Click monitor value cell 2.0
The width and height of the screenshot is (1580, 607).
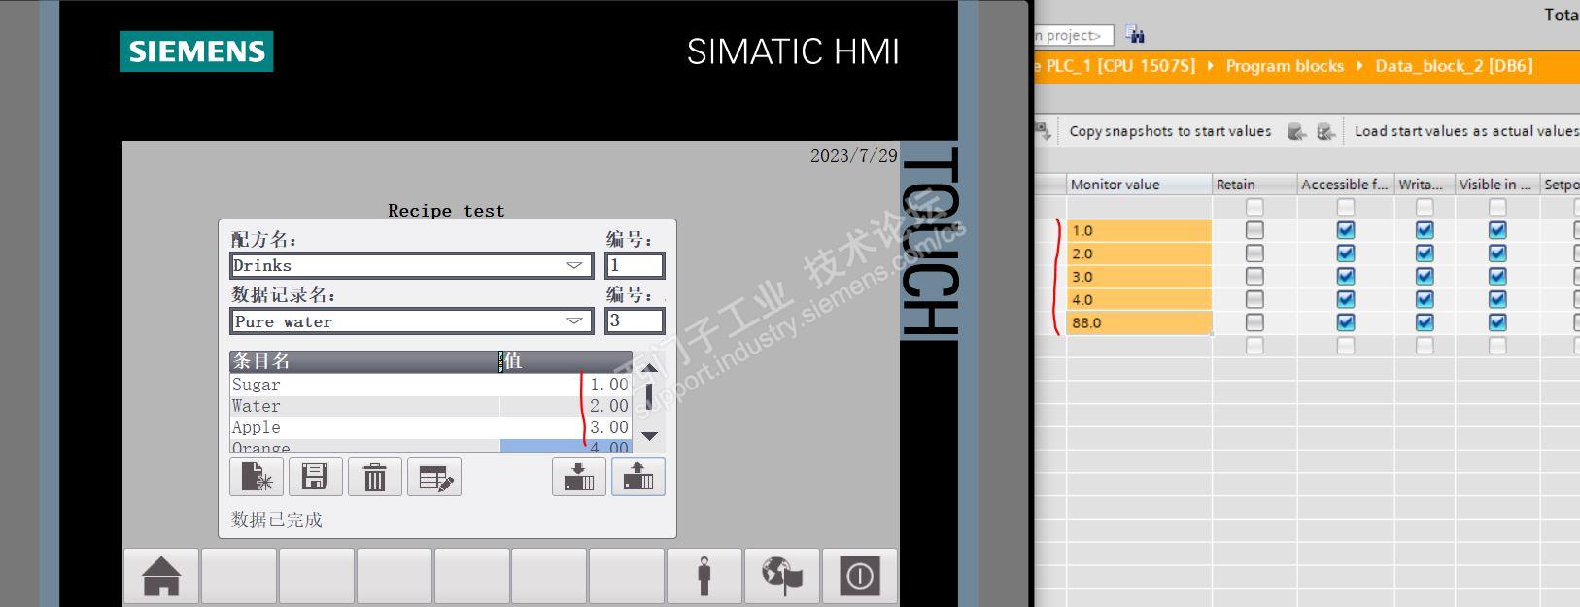pyautogui.click(x=1139, y=253)
